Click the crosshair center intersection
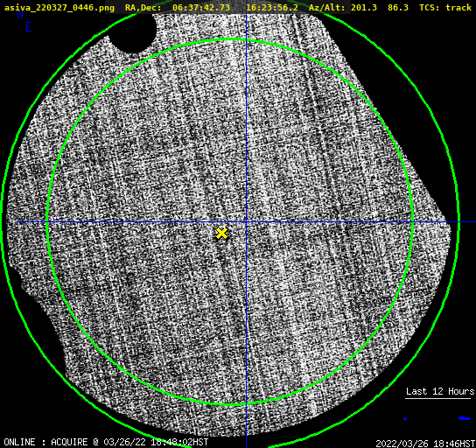This screenshot has width=476, height=448. [246, 222]
